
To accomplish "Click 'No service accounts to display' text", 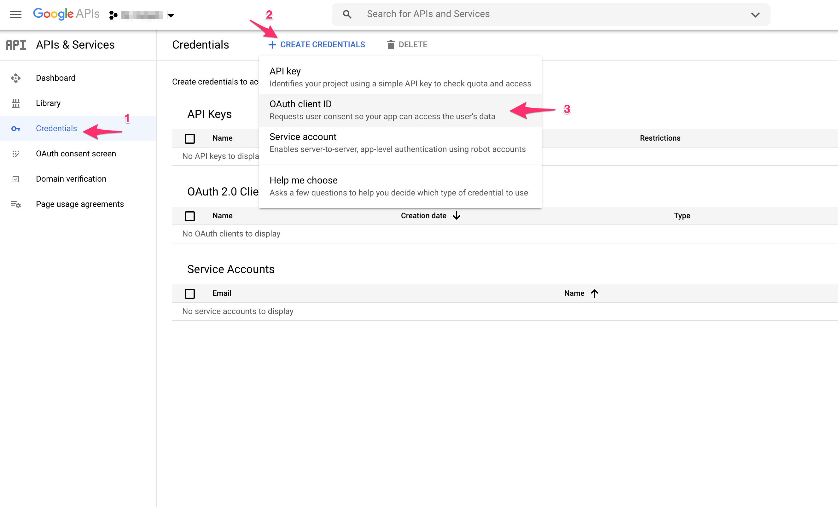I will (x=238, y=311).
